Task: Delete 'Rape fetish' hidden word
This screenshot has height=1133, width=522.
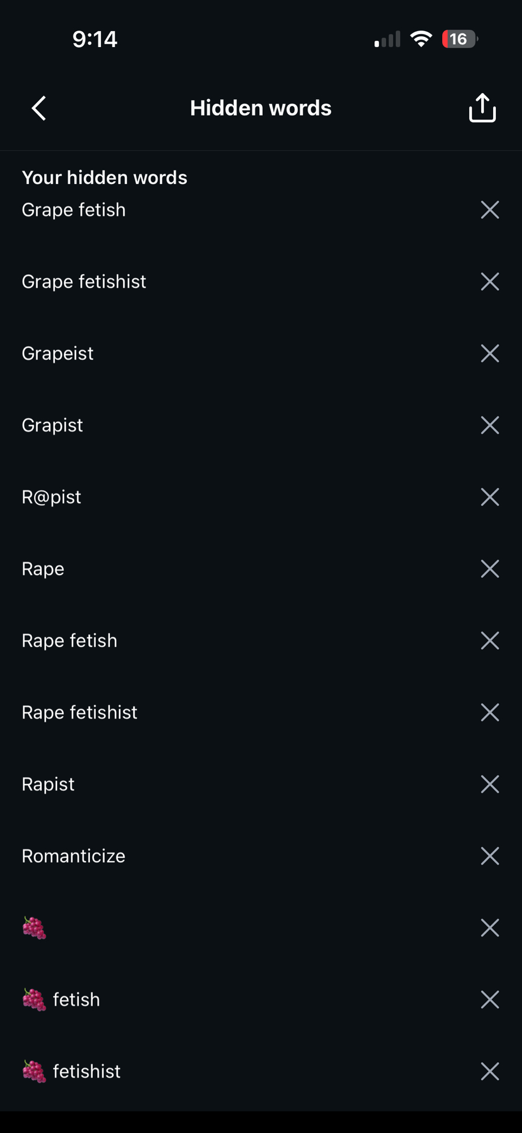Action: click(x=490, y=641)
